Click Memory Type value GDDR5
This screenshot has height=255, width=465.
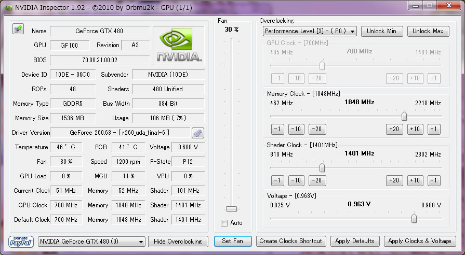click(x=73, y=104)
